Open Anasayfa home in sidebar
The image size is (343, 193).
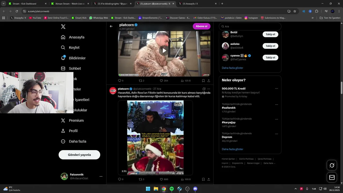point(73,37)
